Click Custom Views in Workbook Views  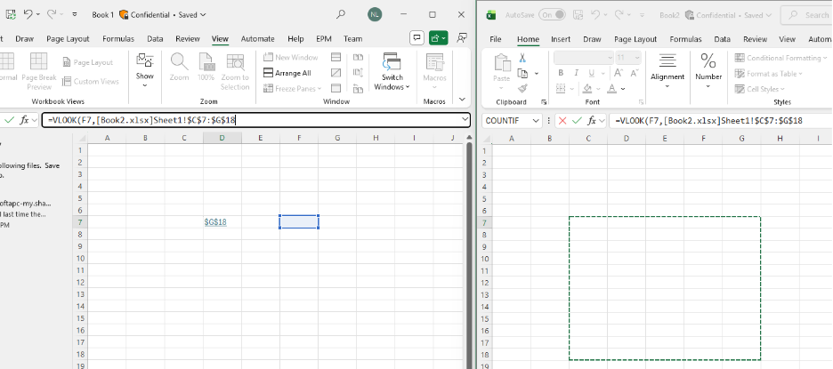[x=90, y=81]
